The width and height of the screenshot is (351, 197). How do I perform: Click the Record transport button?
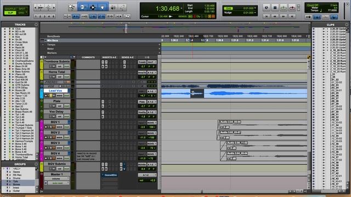coord(292,8)
